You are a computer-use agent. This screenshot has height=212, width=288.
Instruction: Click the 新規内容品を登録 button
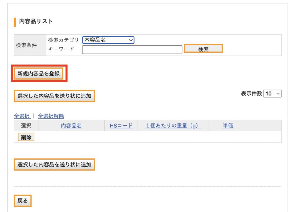[39, 73]
